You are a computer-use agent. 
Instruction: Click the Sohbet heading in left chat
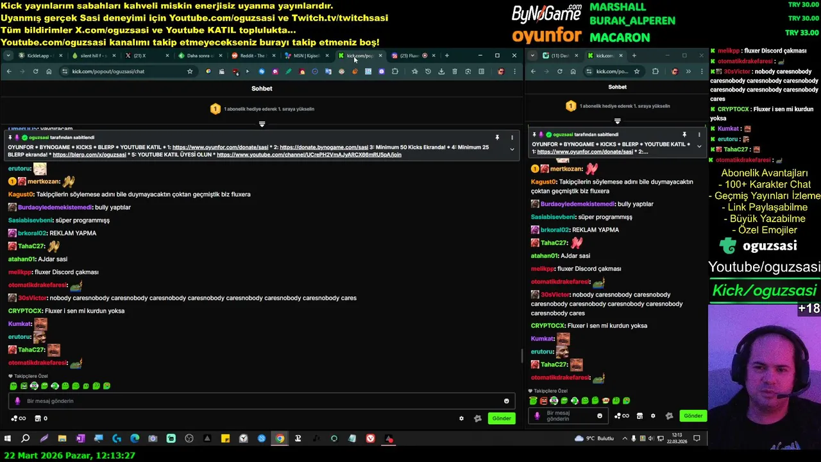tap(262, 89)
